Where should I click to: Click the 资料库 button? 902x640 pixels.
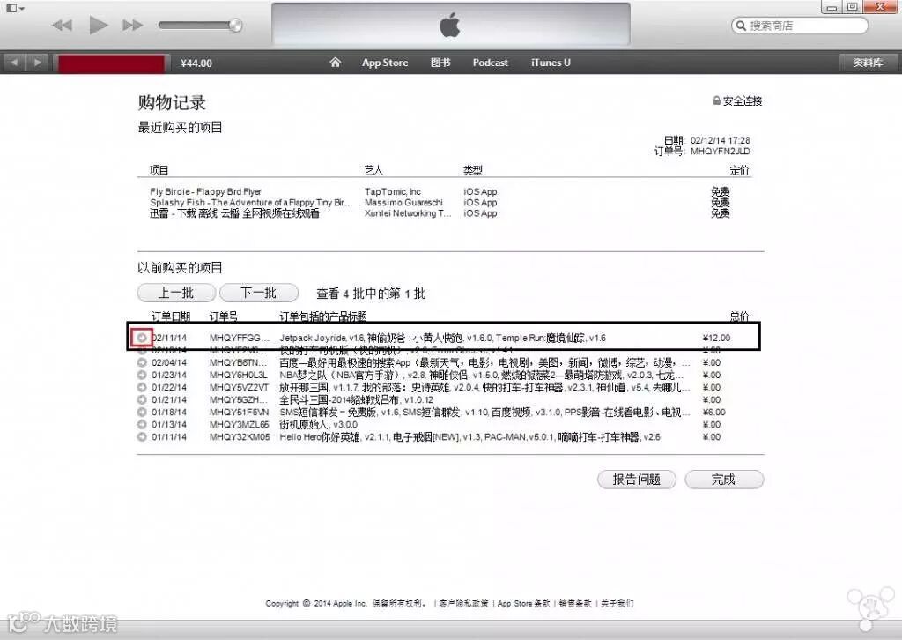868,63
